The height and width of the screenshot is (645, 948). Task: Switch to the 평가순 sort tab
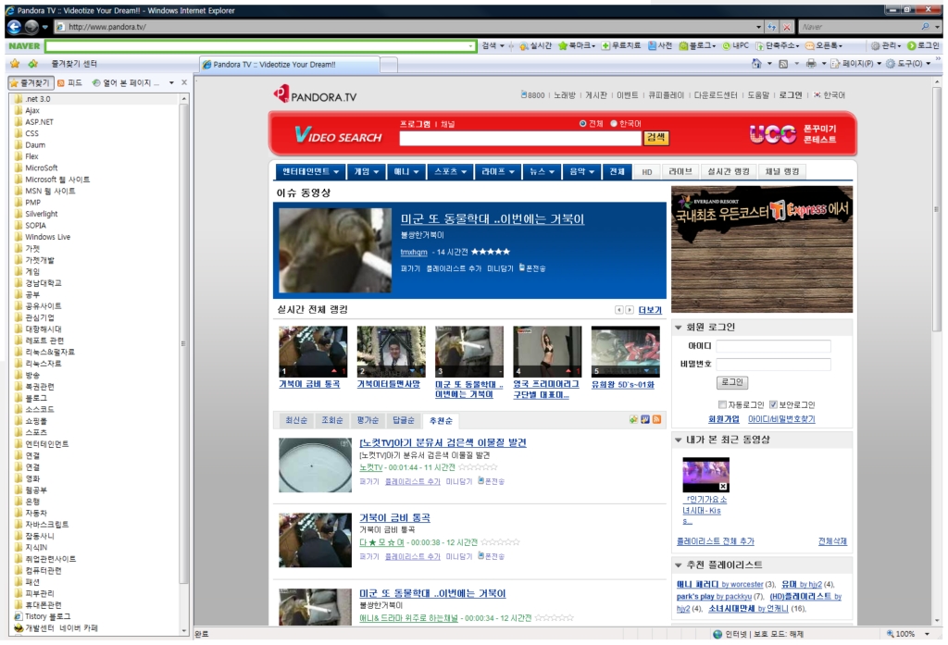click(368, 420)
